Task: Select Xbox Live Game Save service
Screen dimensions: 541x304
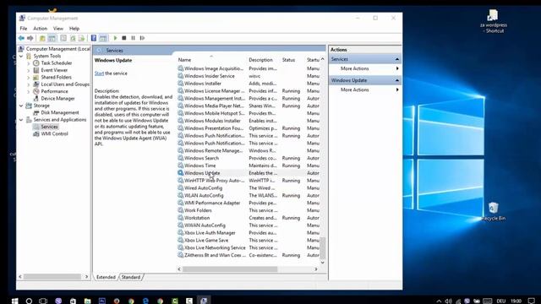Action: pyautogui.click(x=249, y=240)
